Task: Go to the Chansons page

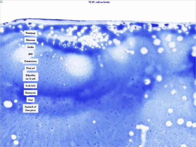Action: [30, 40]
